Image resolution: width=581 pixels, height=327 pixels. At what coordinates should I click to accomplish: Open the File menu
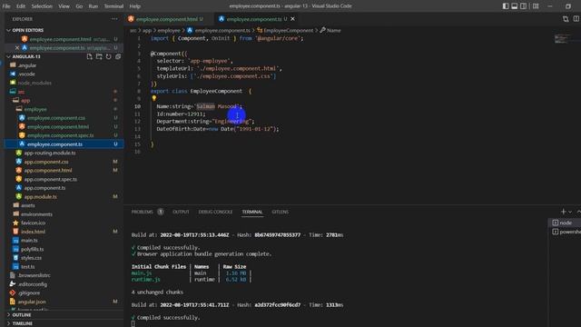(6, 6)
